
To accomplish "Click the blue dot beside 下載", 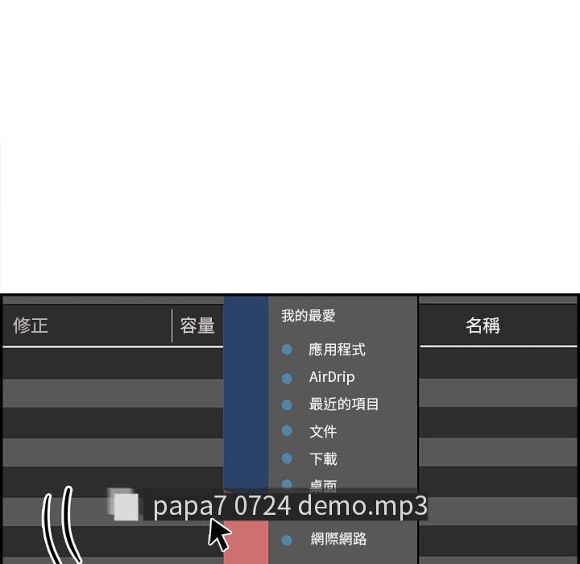I will tap(287, 458).
